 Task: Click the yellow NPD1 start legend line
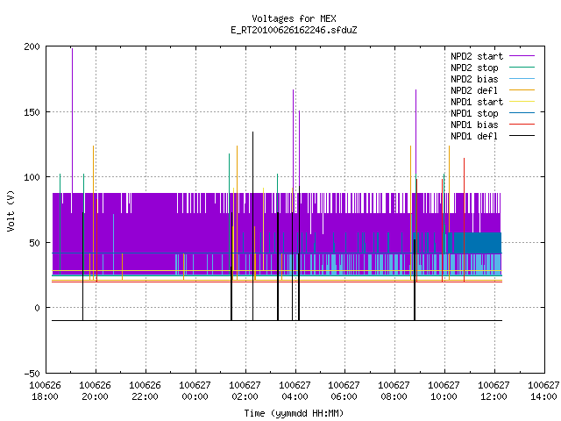coord(522,102)
